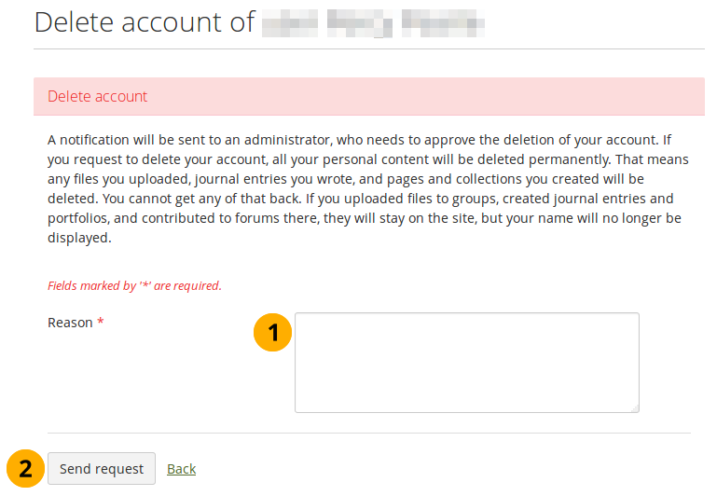Viewport: 717px width, 496px height.
Task: Click the horizontal divider above Send request
Action: 369,434
